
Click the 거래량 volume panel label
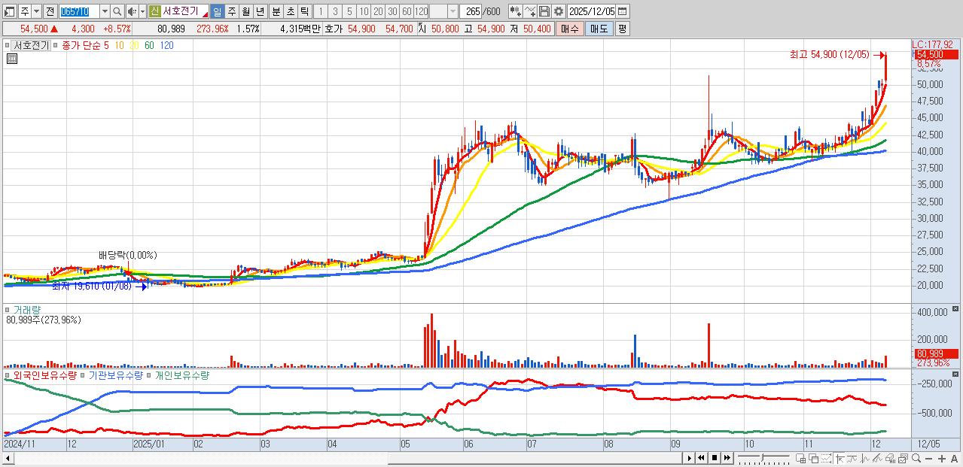(x=27, y=309)
